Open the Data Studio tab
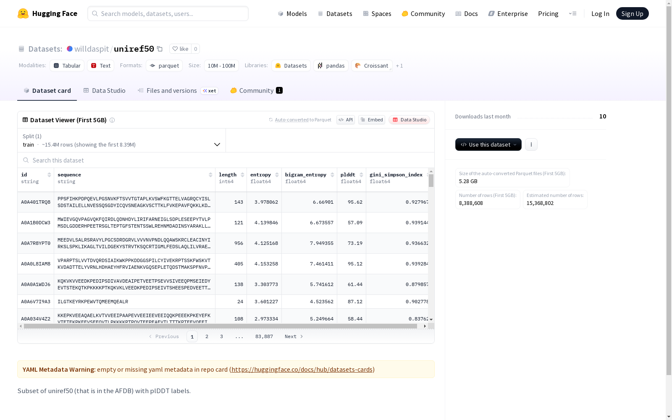Image resolution: width=672 pixels, height=420 pixels. (x=104, y=91)
